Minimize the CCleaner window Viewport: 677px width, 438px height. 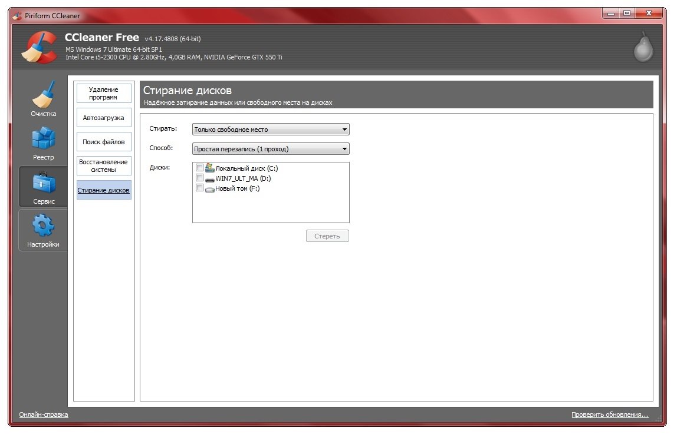click(610, 14)
